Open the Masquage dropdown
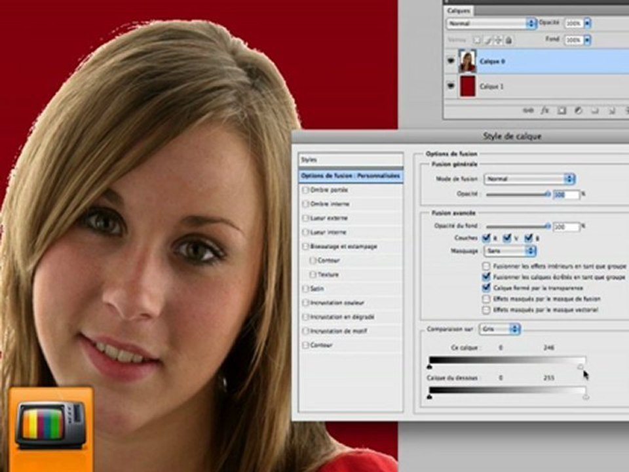This screenshot has width=629, height=472. [x=510, y=251]
